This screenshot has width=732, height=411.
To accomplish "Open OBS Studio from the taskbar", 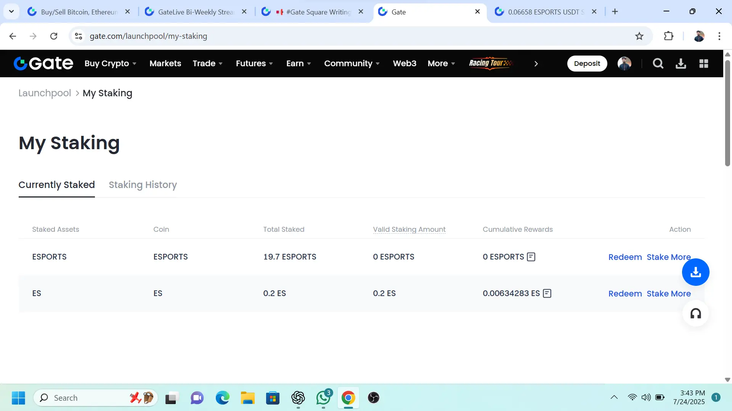I will pos(374,398).
